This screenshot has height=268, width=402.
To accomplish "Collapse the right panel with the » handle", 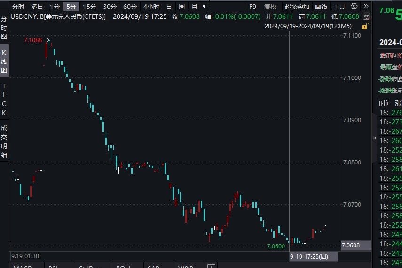I will (374, 138).
